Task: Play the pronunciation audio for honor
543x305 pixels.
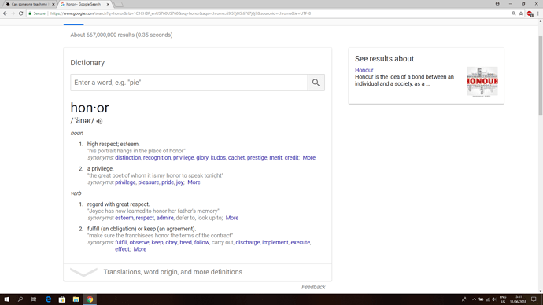Action: tap(99, 121)
